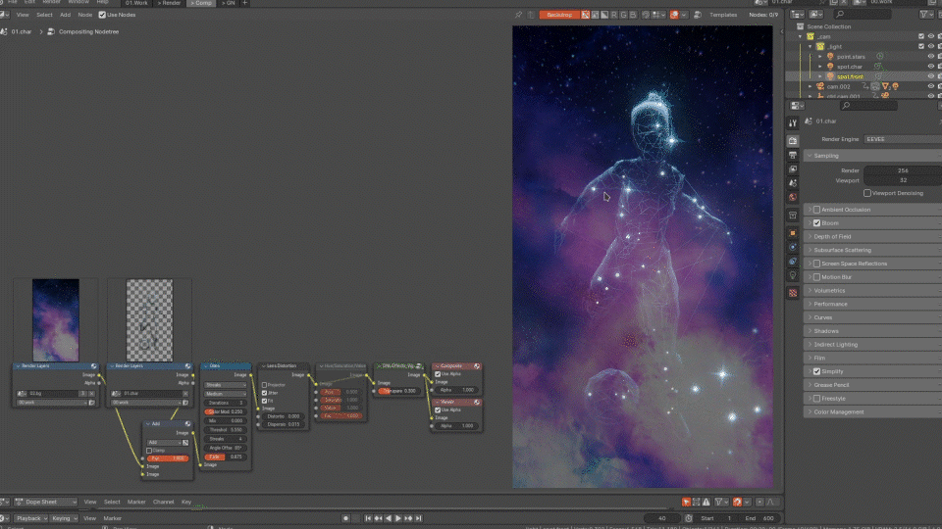Viewport: 942px width, 529px height.
Task: Open outliner display mode dropdown
Action: click(815, 15)
